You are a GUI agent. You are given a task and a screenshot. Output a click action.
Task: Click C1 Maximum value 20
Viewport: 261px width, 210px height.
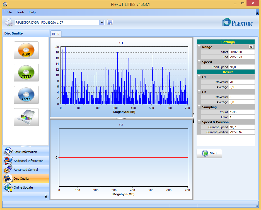point(242,82)
